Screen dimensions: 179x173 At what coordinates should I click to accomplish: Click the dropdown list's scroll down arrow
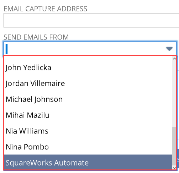174,168
